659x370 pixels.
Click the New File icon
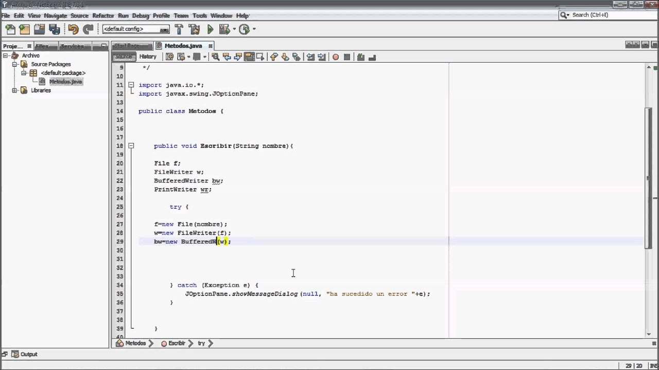tap(10, 30)
